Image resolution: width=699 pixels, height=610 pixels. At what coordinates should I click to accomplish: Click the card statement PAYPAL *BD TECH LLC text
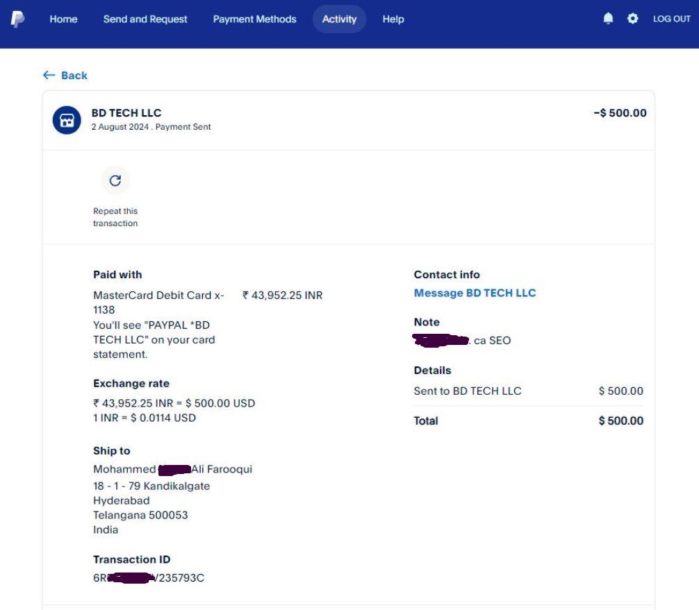pyautogui.click(x=154, y=340)
